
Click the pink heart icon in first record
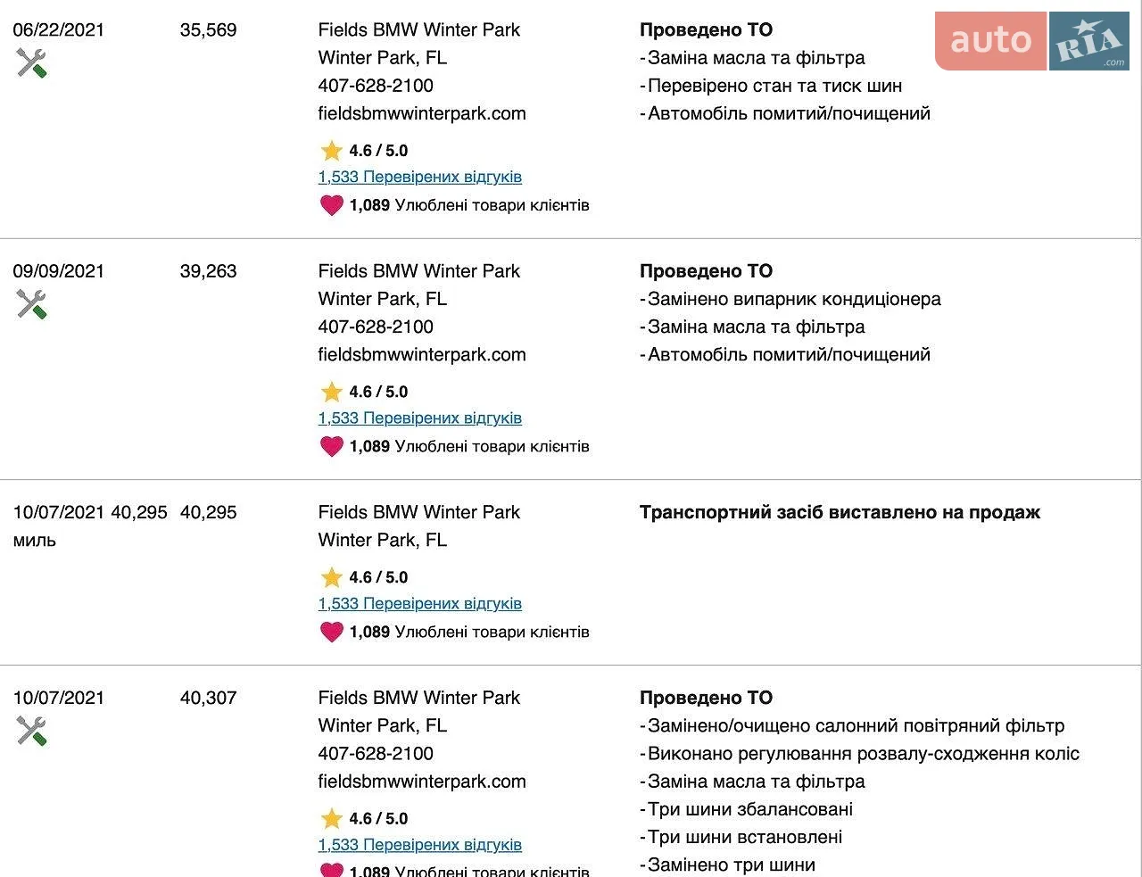click(x=332, y=205)
